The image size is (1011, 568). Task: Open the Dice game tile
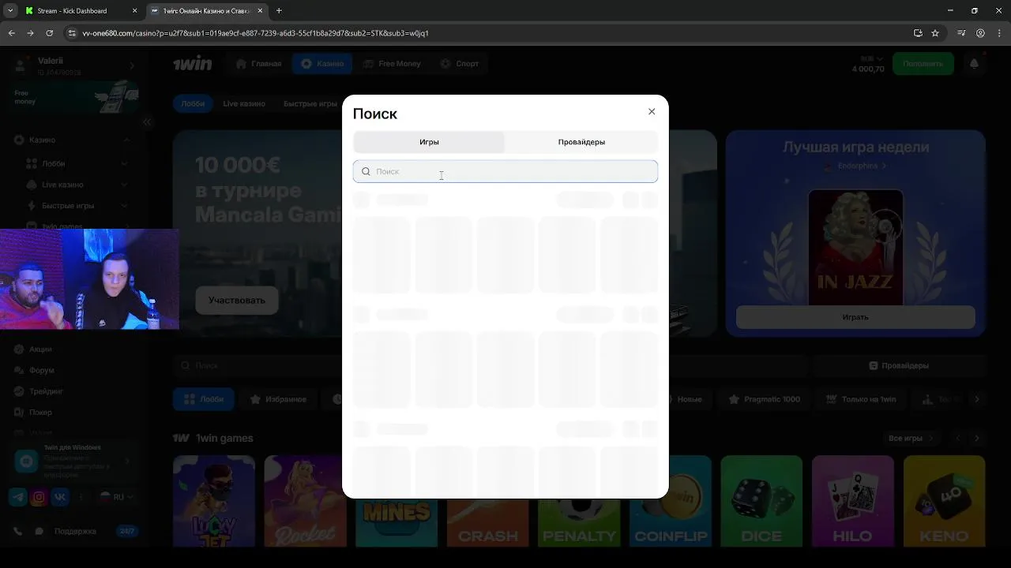[x=761, y=501]
